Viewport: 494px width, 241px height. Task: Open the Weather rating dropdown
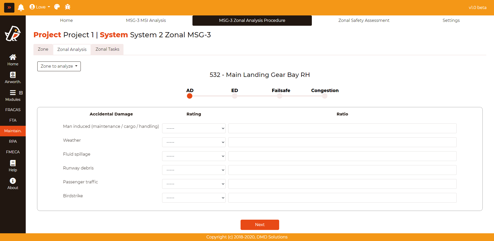[194, 142]
